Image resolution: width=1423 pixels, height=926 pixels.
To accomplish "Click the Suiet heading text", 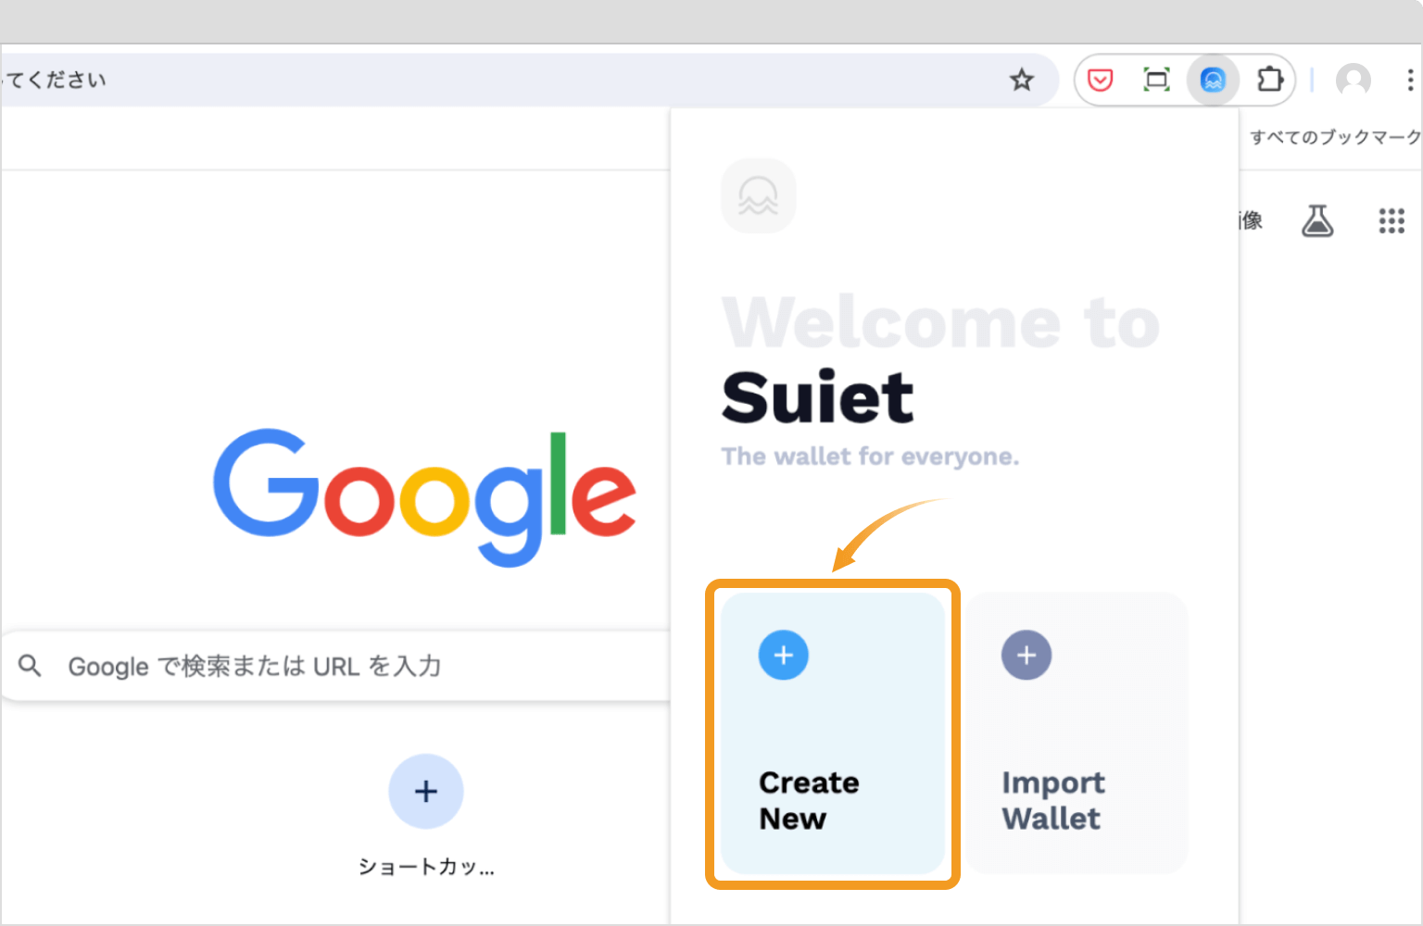I will pos(818,397).
